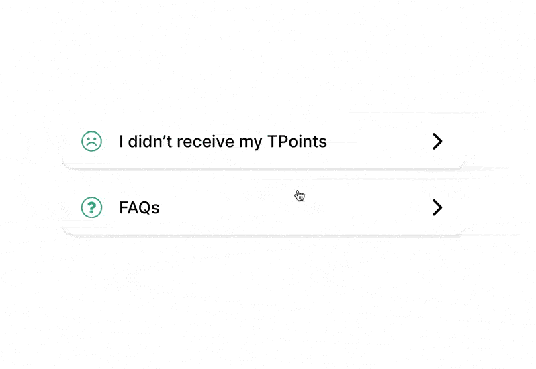The width and height of the screenshot is (536, 369).
Task: View frequently asked questions row
Action: [x=263, y=207]
